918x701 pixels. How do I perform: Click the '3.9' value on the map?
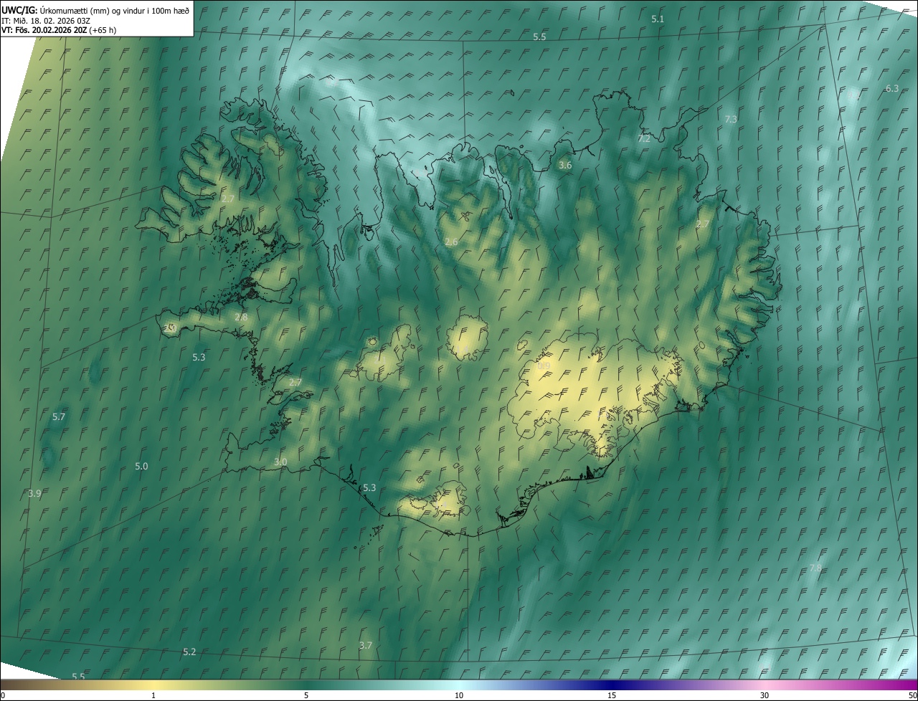tap(34, 493)
